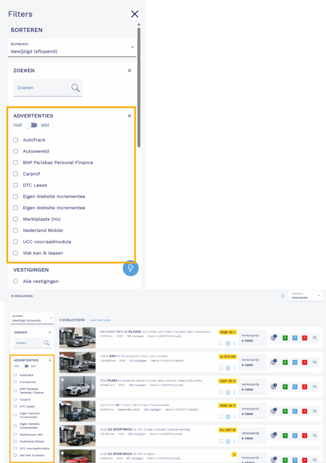
Task: Click the small globe icon on the Volvo S90 row
Action: 228,368
